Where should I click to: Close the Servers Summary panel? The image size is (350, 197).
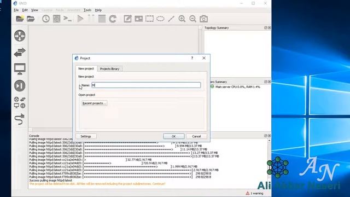coord(270,82)
